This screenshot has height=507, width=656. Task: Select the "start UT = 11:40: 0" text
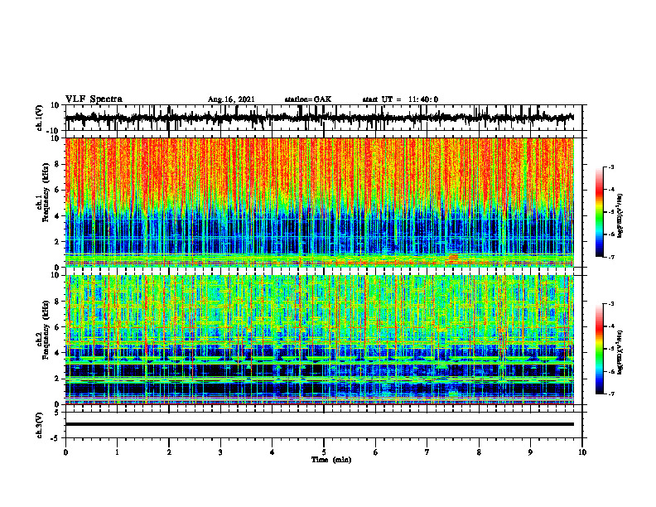click(x=400, y=99)
